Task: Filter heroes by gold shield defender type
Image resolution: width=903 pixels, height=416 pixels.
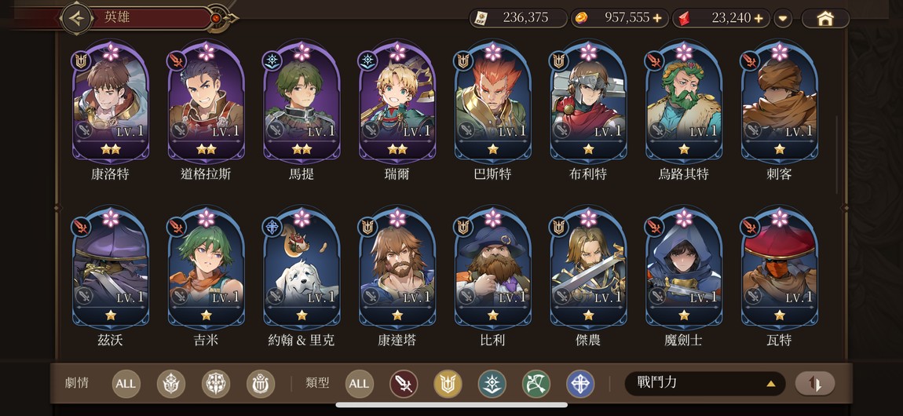Action: click(448, 384)
